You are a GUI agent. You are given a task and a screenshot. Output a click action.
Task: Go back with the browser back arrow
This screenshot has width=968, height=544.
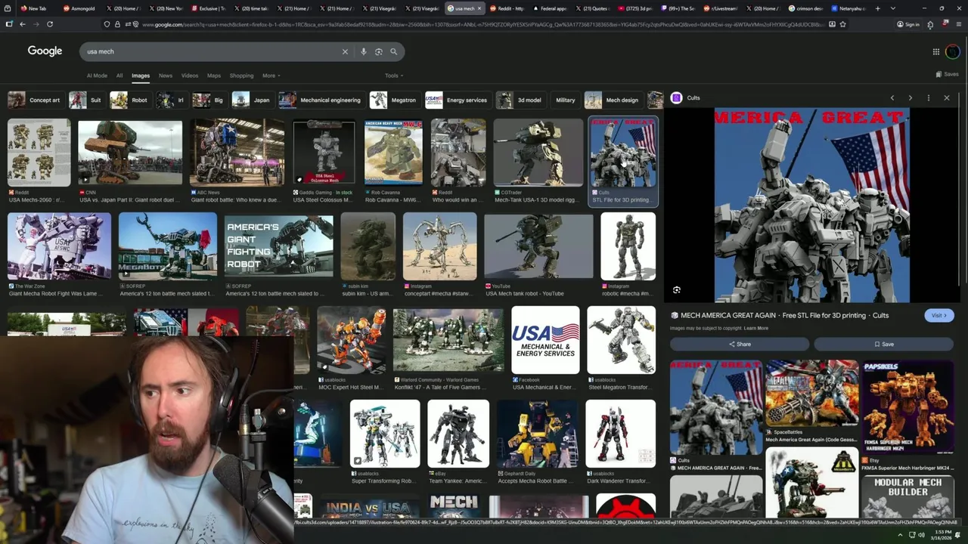tap(22, 24)
